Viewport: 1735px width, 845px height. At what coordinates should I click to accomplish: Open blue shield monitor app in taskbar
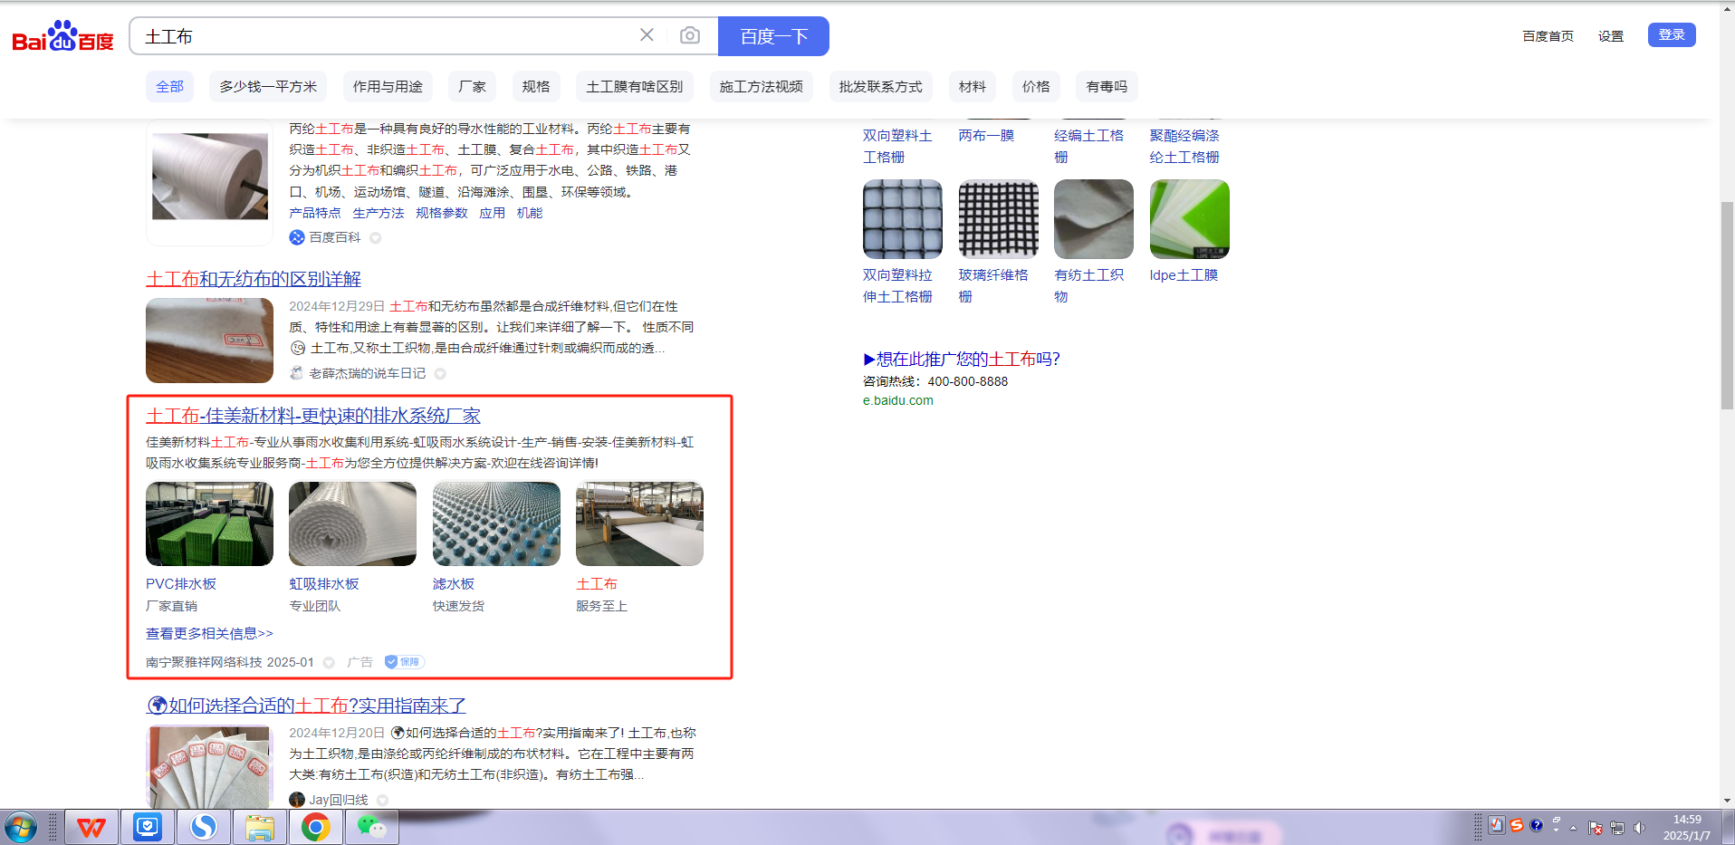click(x=148, y=828)
